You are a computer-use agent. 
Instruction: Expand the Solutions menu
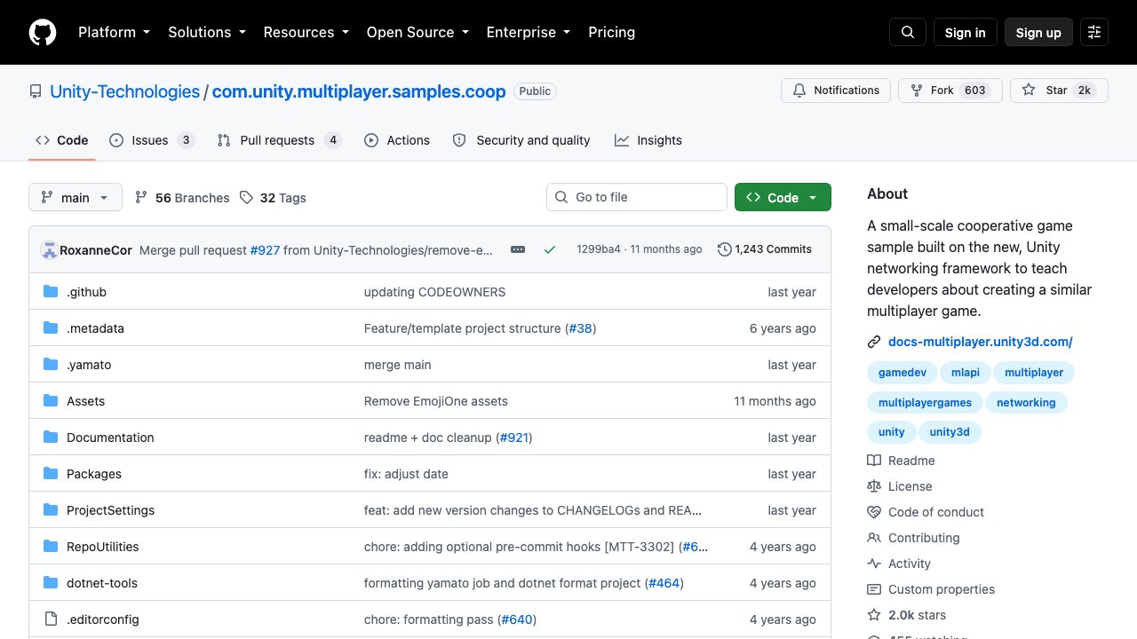(x=206, y=32)
